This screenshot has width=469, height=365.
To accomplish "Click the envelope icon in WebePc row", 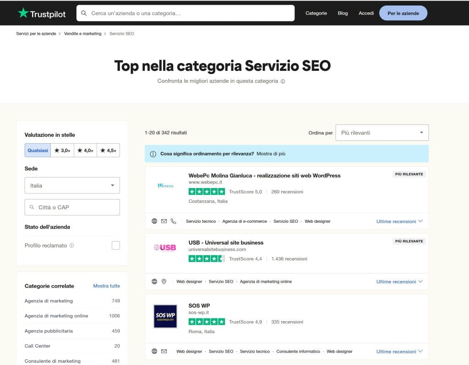I will 164,221.
